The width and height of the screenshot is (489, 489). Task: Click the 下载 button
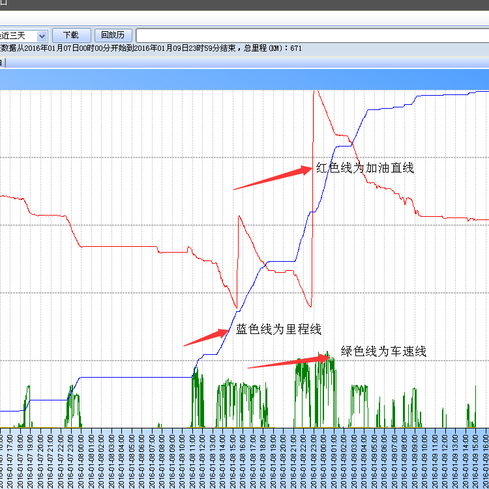[70, 35]
